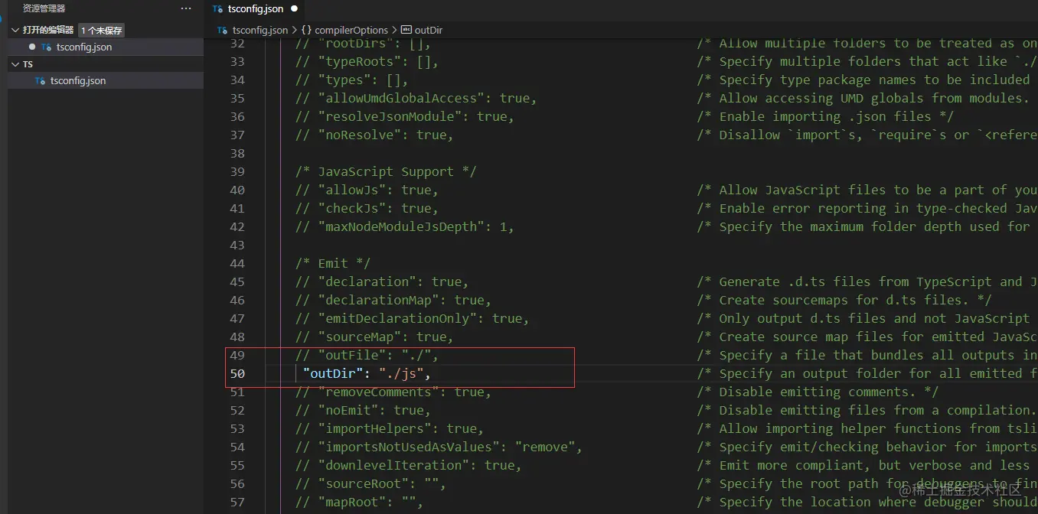This screenshot has width=1038, height=514.
Task: Click the commented "declarationMap" option line
Action: coord(393,300)
